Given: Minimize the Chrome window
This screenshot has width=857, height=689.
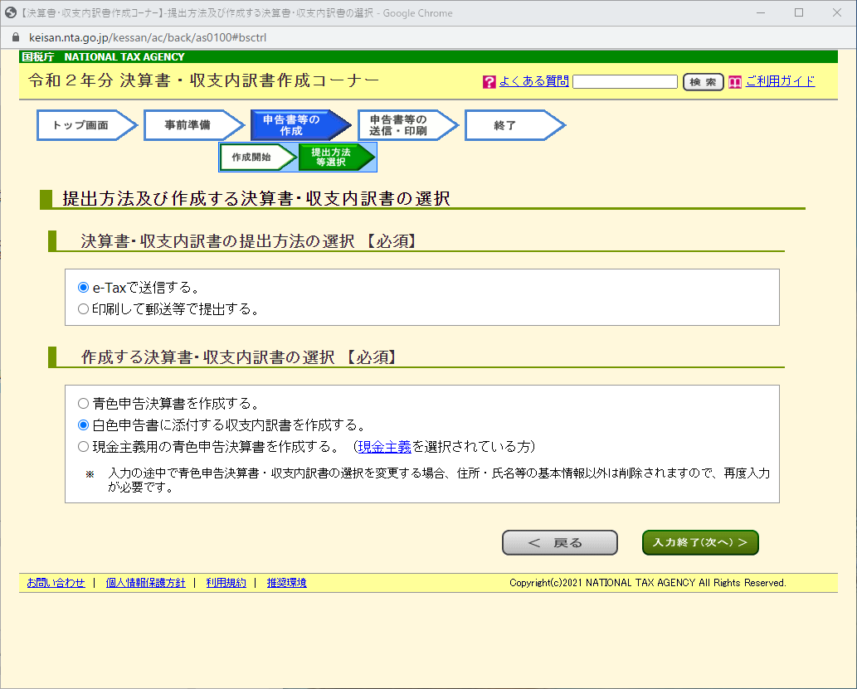Looking at the screenshot, I should pyautogui.click(x=760, y=12).
